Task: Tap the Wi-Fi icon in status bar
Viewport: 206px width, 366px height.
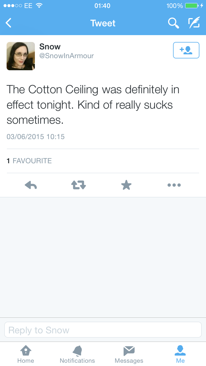Action: pos(40,6)
